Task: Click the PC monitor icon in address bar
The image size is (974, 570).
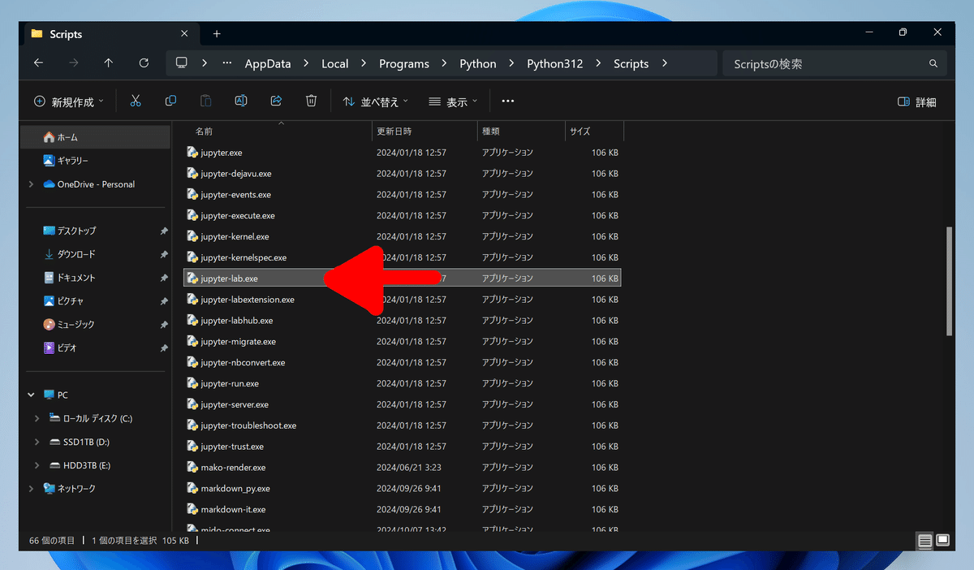Action: 181,63
